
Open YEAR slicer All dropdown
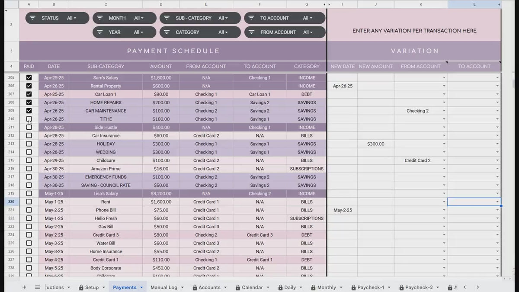pyautogui.click(x=139, y=32)
